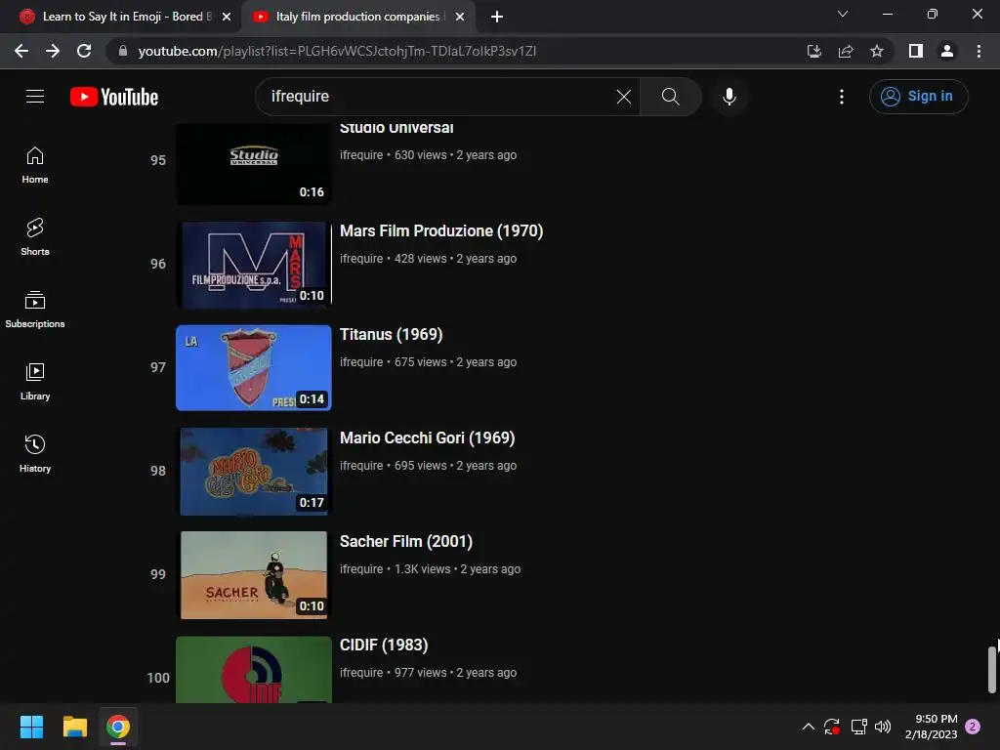Click the YouTube logo
Screen dimensions: 1000x750
(114, 97)
